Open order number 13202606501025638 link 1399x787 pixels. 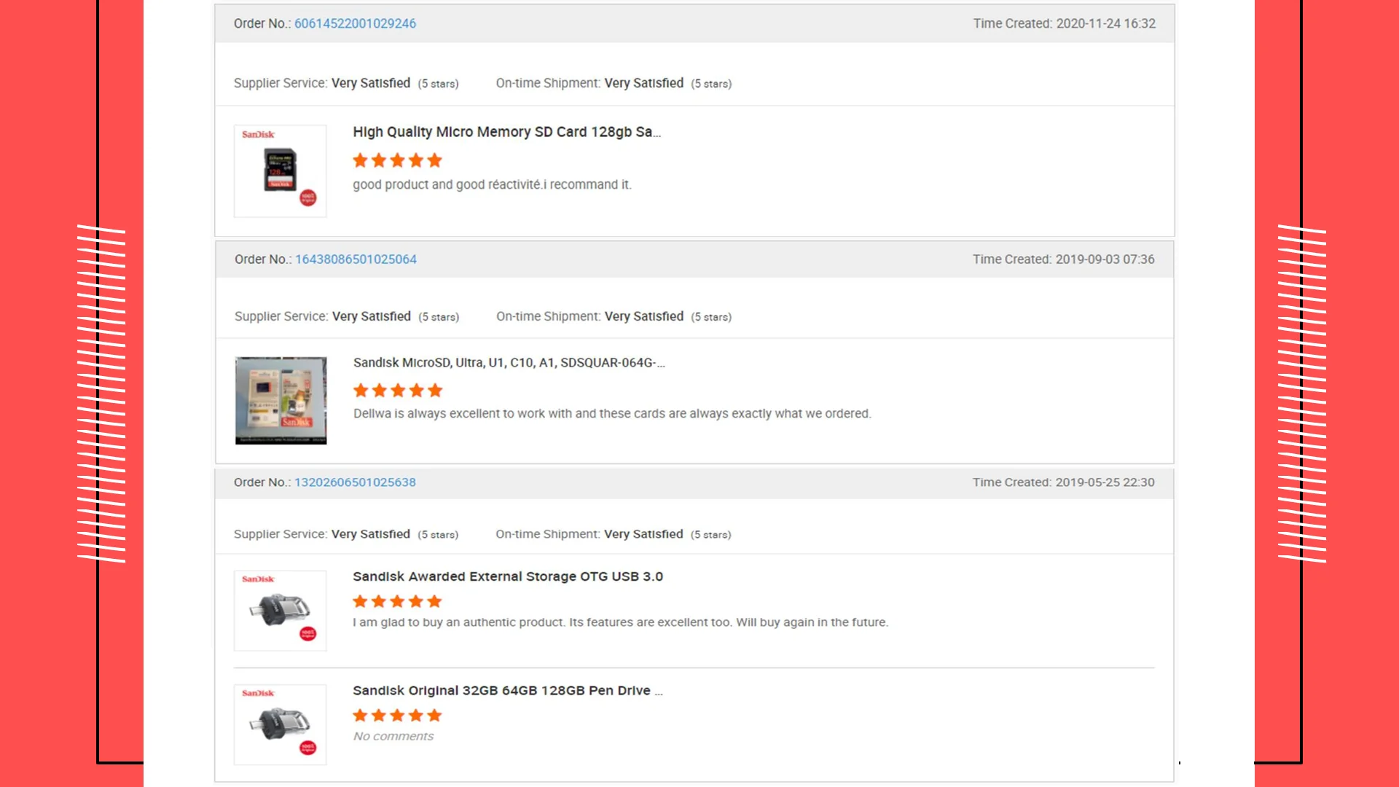point(355,482)
